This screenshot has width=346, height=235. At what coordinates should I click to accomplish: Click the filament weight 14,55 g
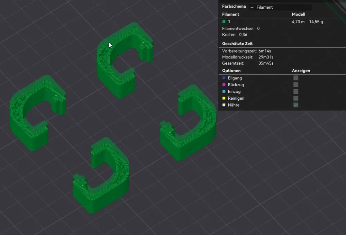pos(316,21)
